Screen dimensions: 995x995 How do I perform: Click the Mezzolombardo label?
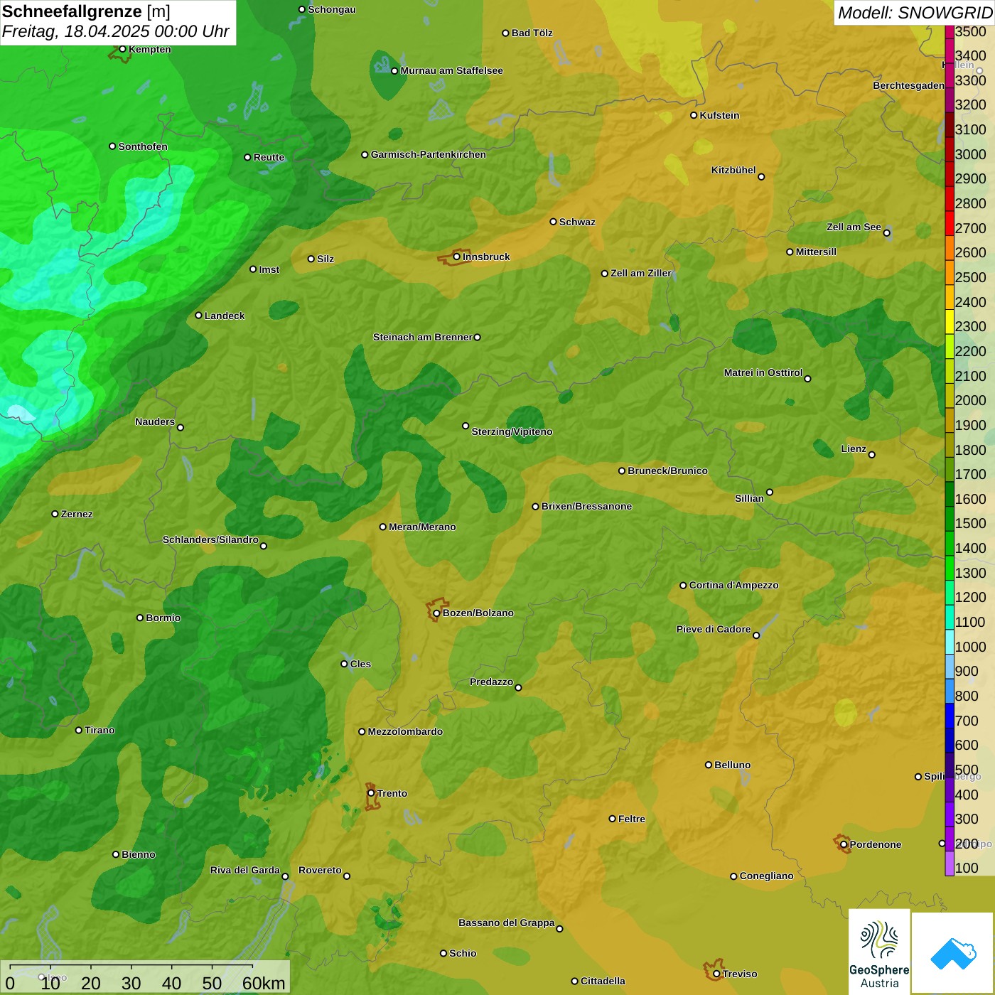405,731
